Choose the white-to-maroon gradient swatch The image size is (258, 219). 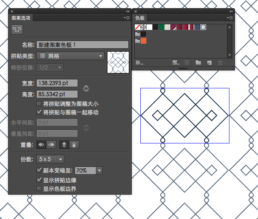coord(191,27)
